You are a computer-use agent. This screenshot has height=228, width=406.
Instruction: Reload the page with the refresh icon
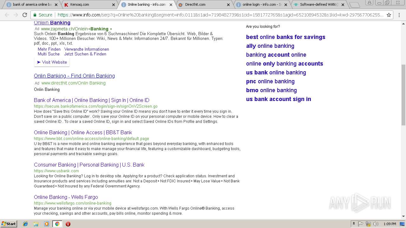(x=25, y=15)
